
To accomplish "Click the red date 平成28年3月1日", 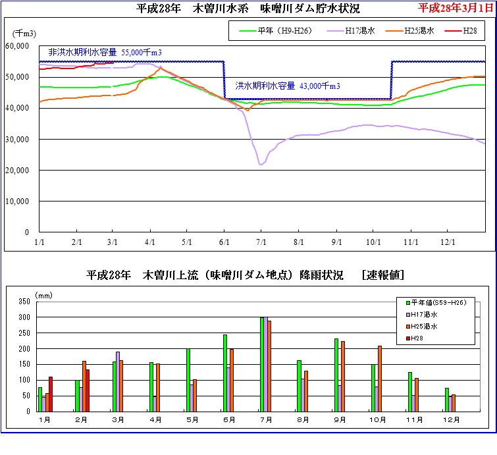I will 455,8.
